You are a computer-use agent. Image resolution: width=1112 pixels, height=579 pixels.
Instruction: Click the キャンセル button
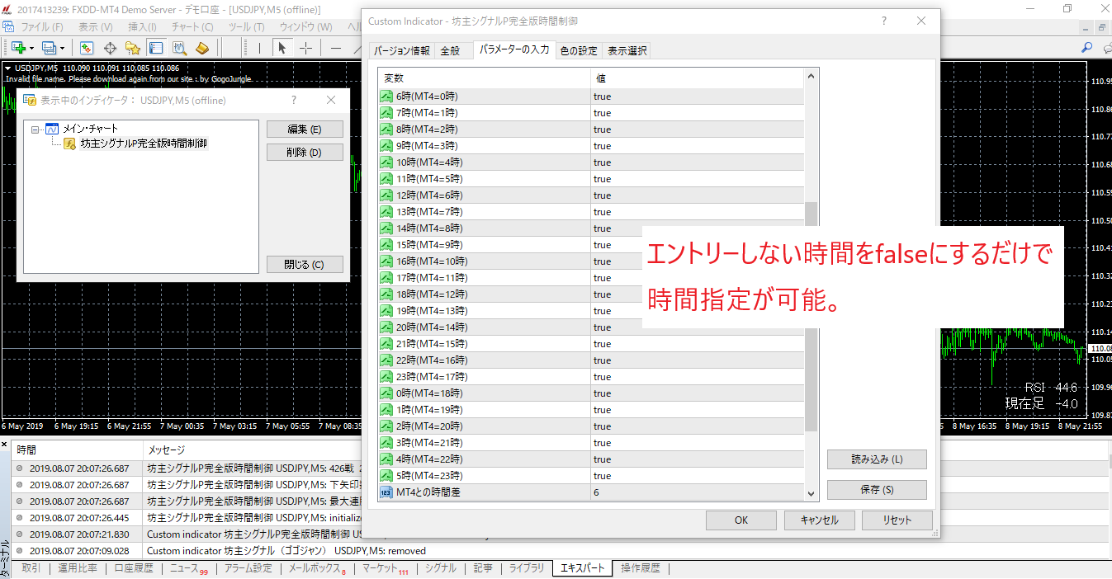(x=819, y=520)
